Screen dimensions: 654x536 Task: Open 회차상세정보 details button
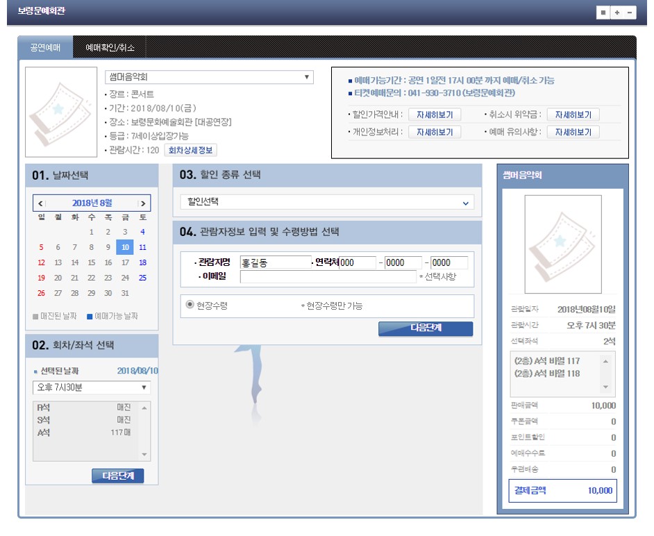pos(191,150)
